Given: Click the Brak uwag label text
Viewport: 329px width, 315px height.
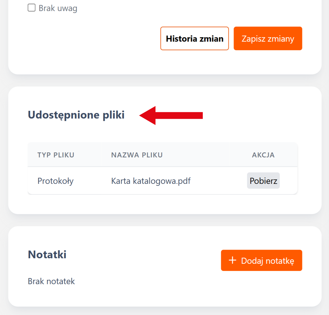Looking at the screenshot, I should (58, 8).
